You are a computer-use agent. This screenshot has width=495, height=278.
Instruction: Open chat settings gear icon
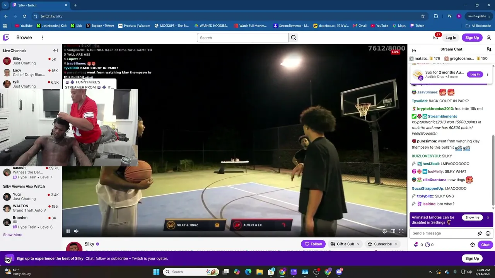[473, 245]
